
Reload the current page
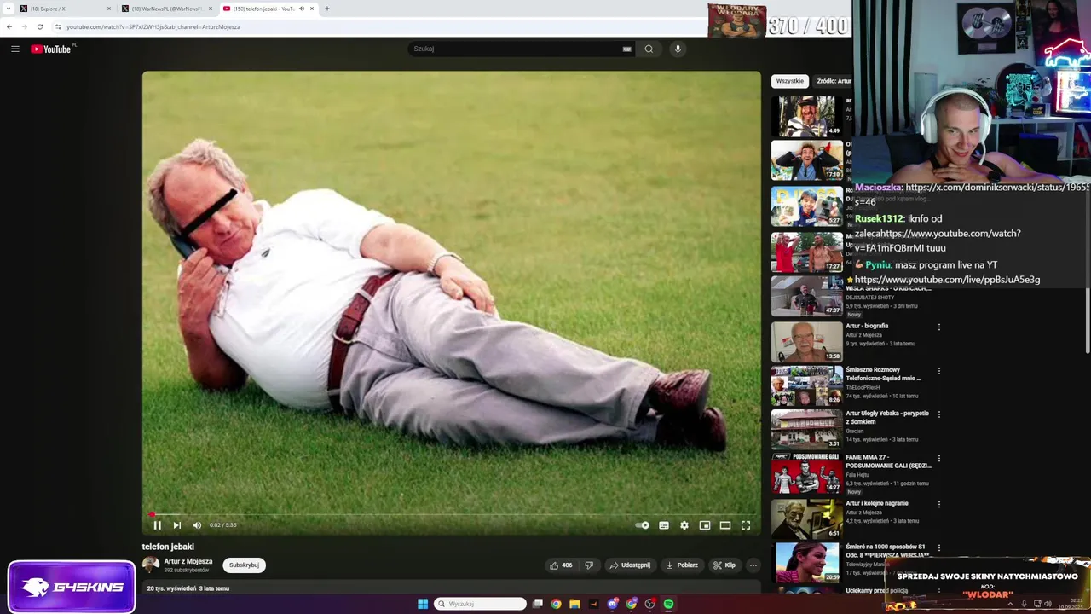(x=39, y=26)
